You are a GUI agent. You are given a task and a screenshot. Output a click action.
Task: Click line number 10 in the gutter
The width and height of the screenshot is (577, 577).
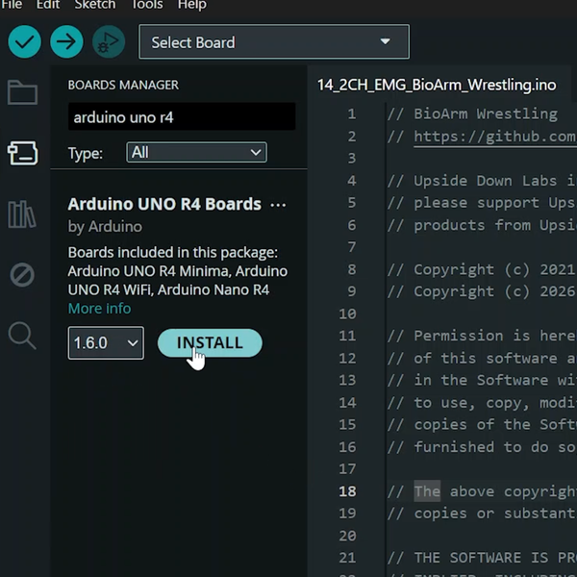pos(347,314)
